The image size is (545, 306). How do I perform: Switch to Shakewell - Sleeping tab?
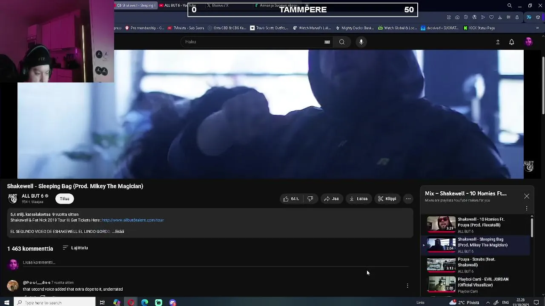136,6
